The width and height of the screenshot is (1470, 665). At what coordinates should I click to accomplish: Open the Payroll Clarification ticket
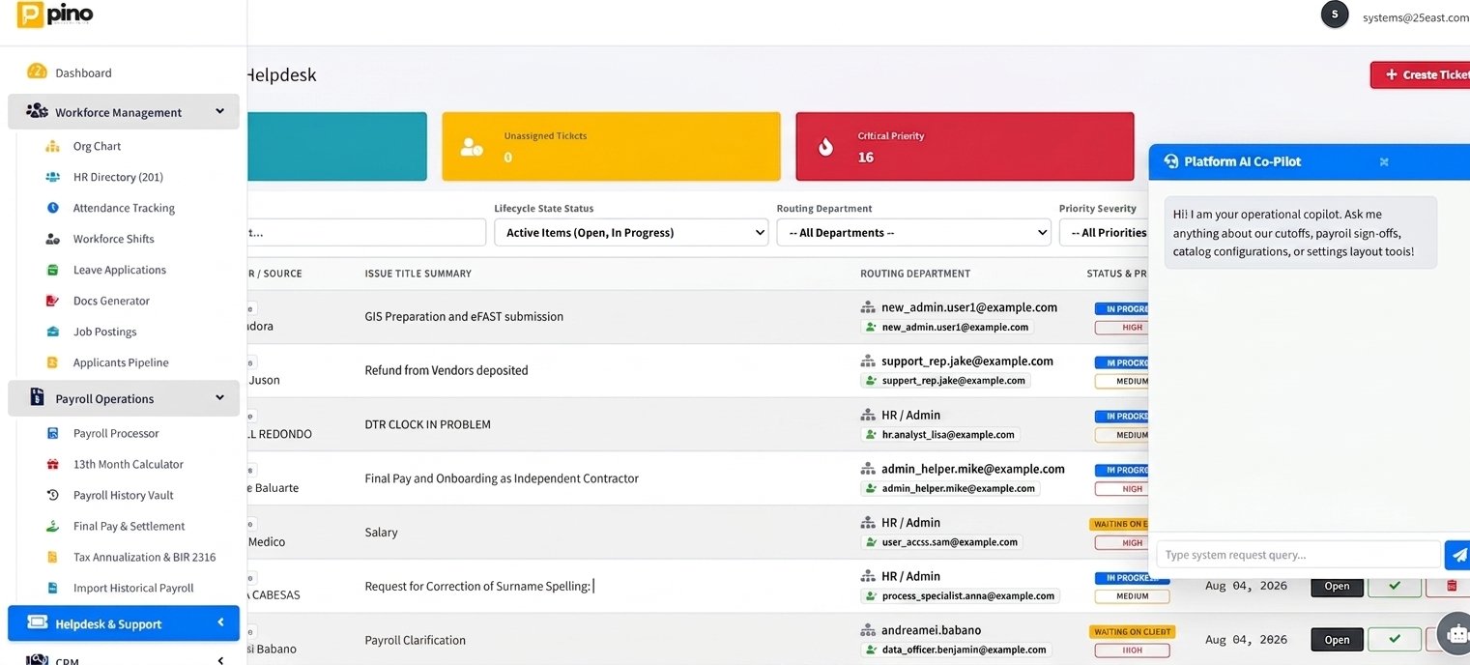[x=1337, y=640]
